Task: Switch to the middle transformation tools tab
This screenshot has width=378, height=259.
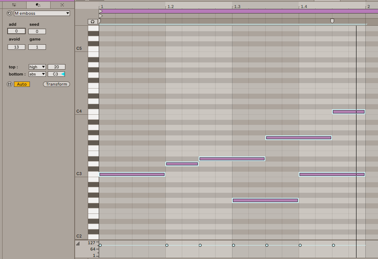Action: [38, 5]
